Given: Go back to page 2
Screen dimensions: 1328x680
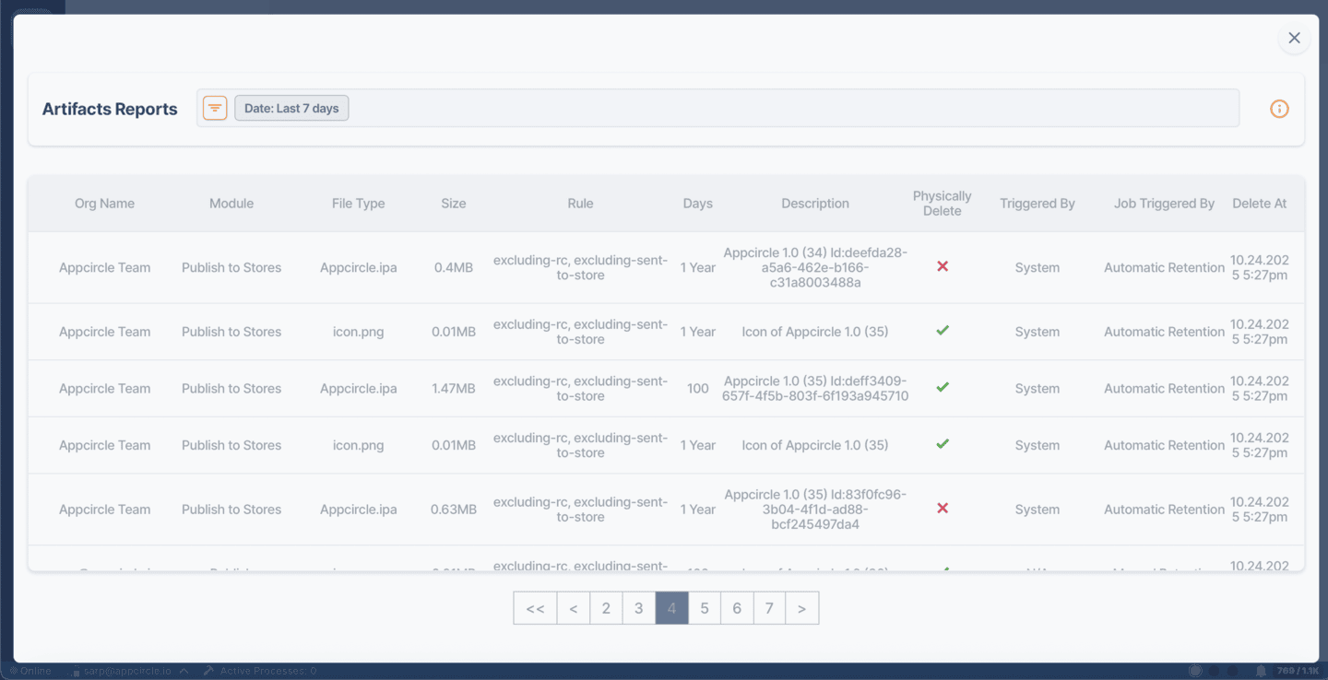Looking at the screenshot, I should 606,607.
